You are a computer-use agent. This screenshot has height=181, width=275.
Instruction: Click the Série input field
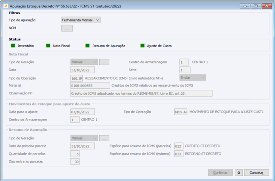point(185,70)
